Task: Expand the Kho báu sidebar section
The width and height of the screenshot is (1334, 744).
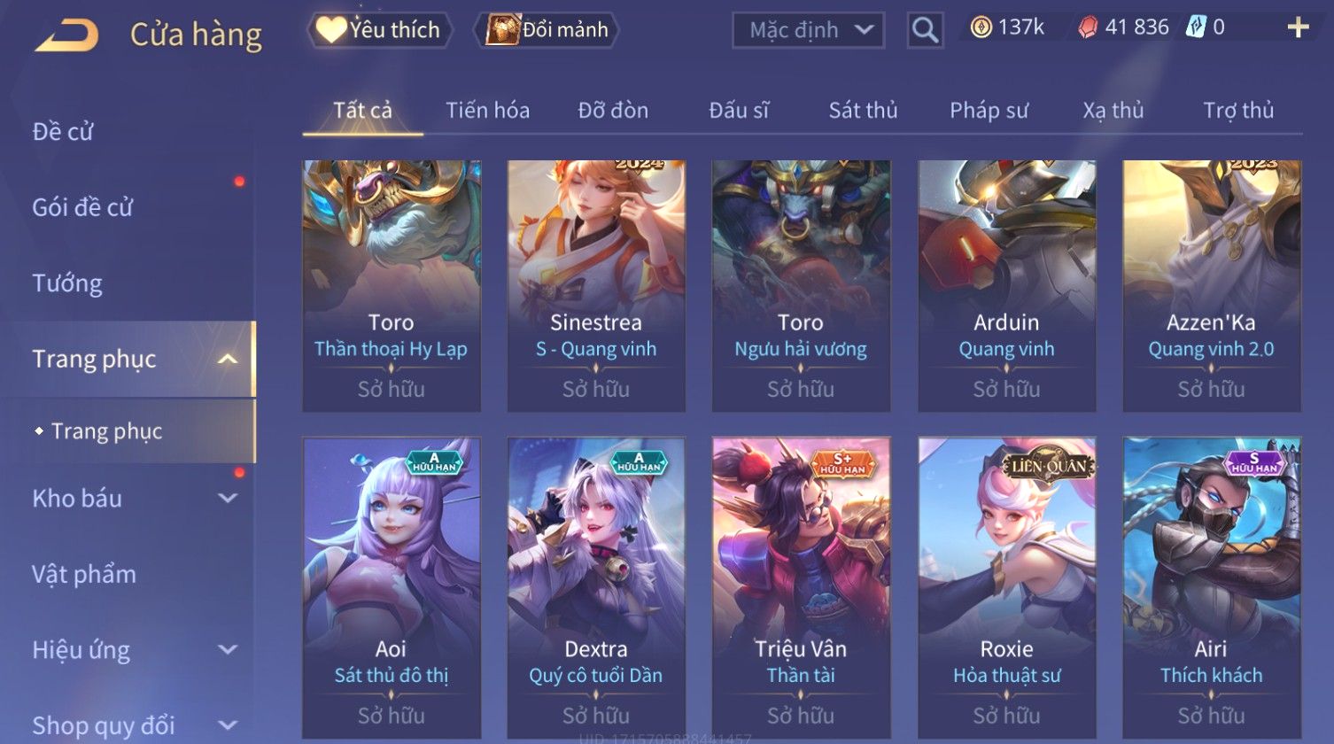Action: click(x=228, y=498)
